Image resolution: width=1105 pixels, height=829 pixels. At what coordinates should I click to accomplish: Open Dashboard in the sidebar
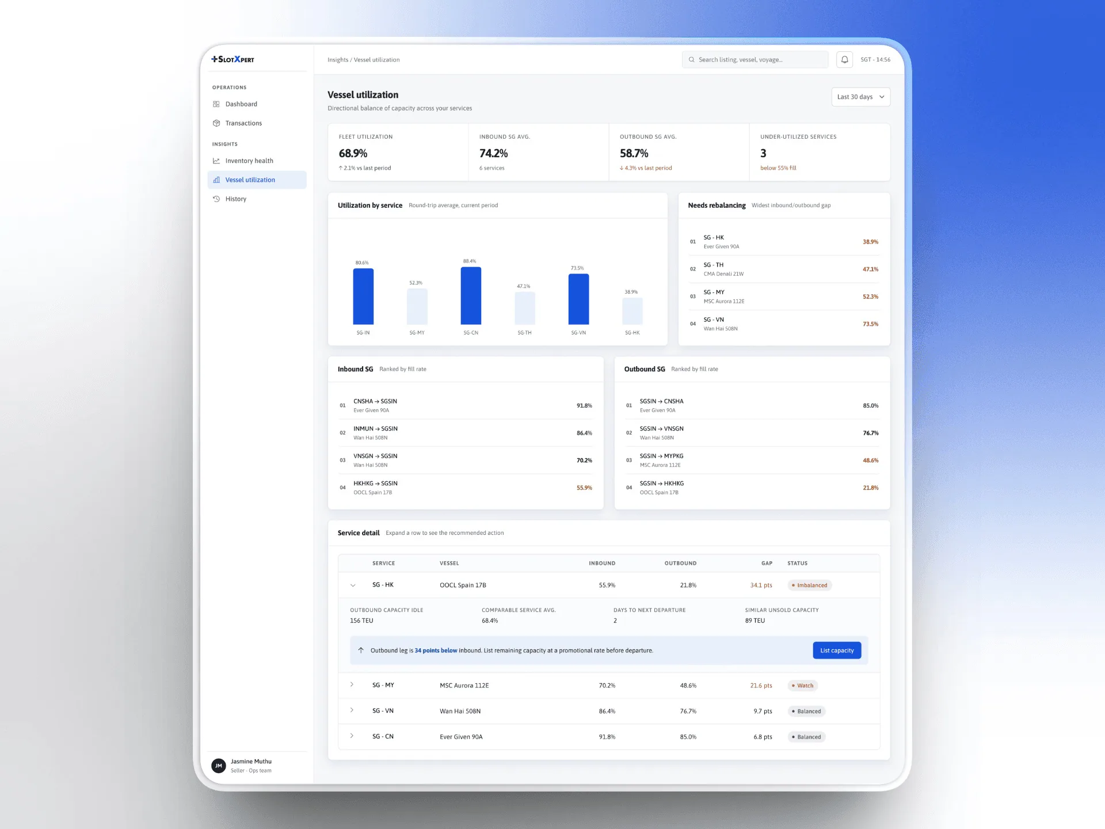point(257,104)
